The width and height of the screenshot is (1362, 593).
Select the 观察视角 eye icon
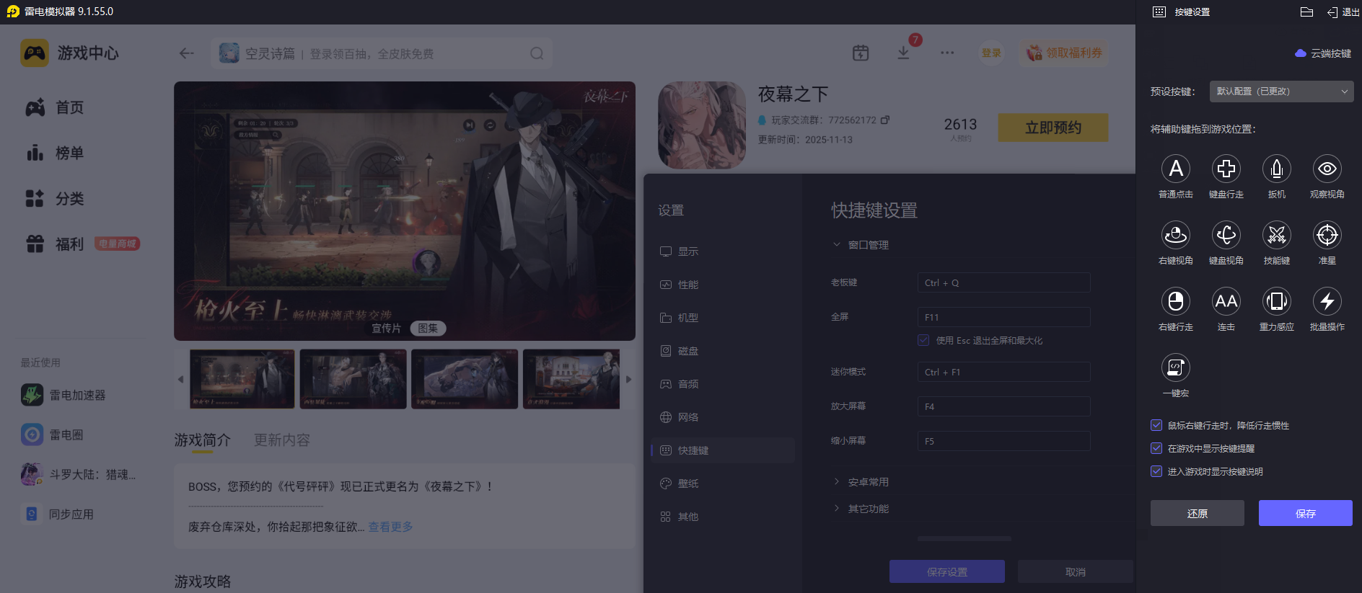pyautogui.click(x=1327, y=169)
